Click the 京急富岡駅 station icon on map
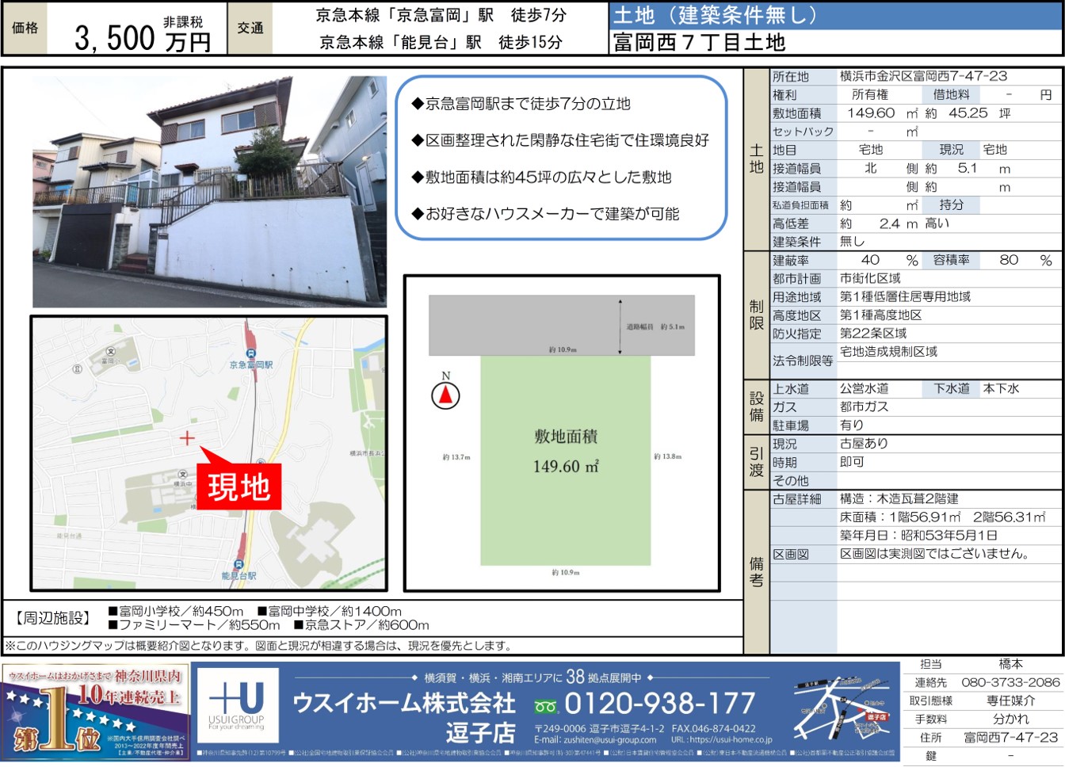The height and width of the screenshot is (767, 1065). pyautogui.click(x=251, y=353)
